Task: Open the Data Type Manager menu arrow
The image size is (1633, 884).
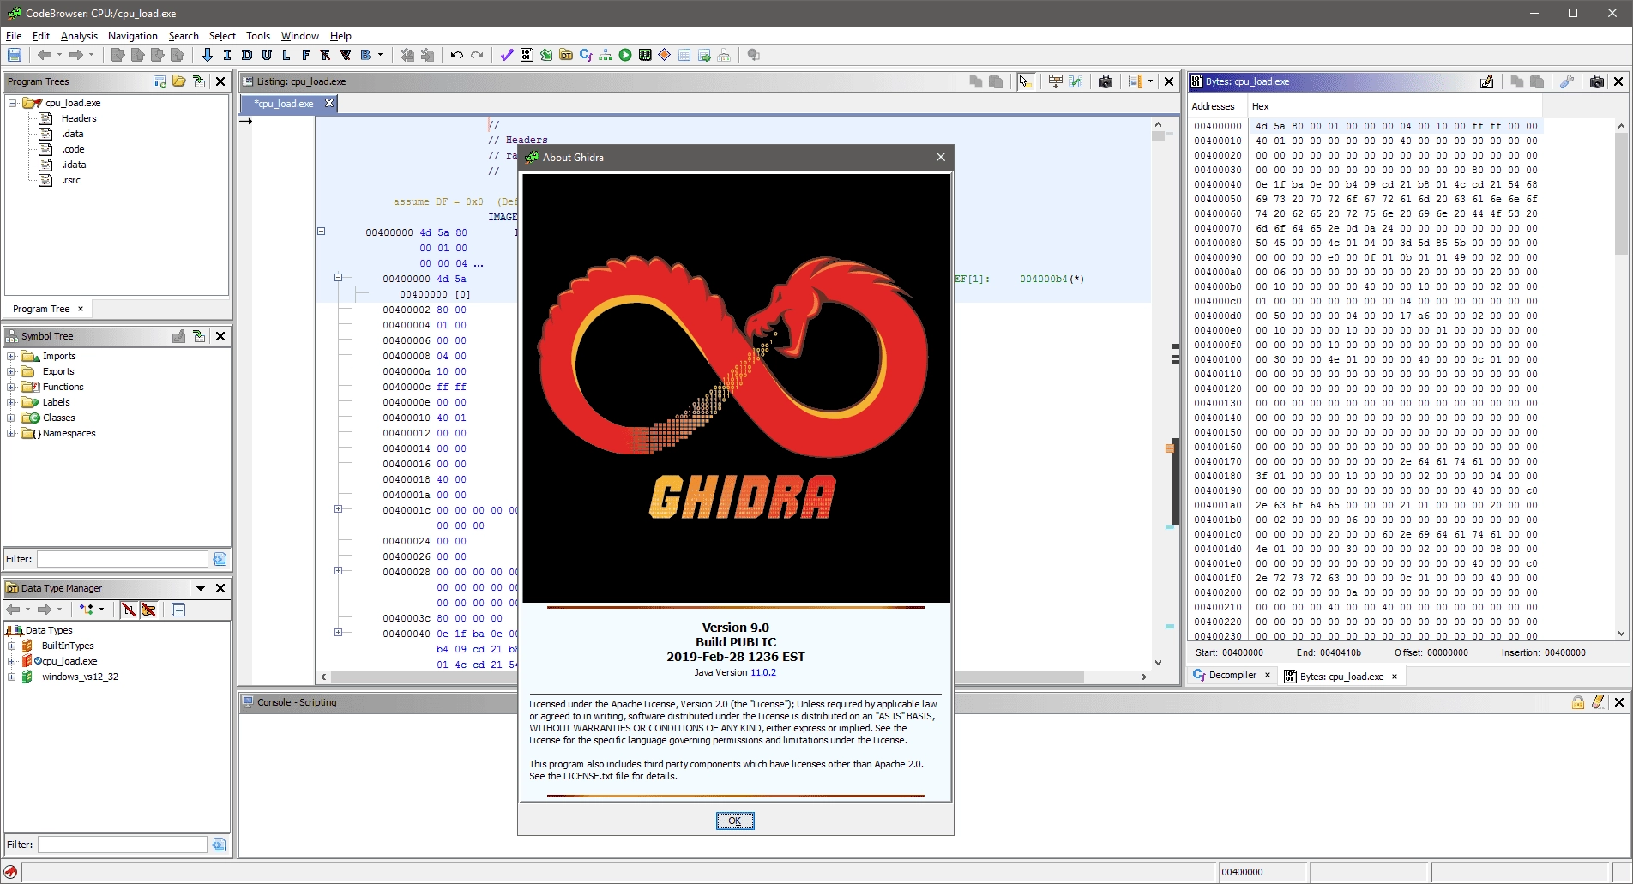Action: click(x=201, y=588)
